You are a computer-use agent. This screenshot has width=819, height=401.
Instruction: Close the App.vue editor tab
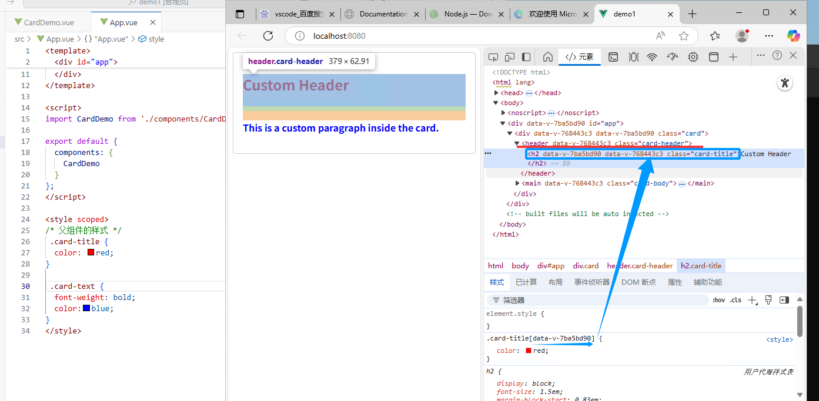pyautogui.click(x=153, y=22)
